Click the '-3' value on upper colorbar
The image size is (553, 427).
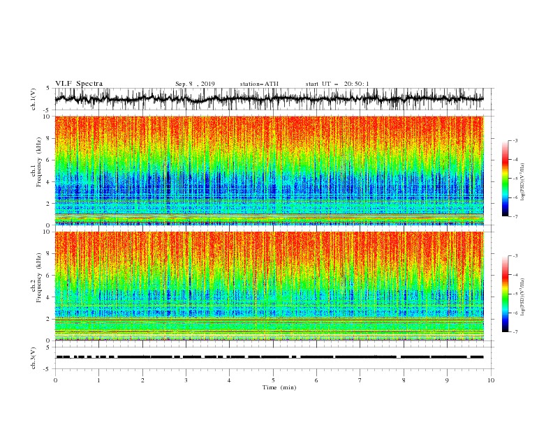(515, 140)
